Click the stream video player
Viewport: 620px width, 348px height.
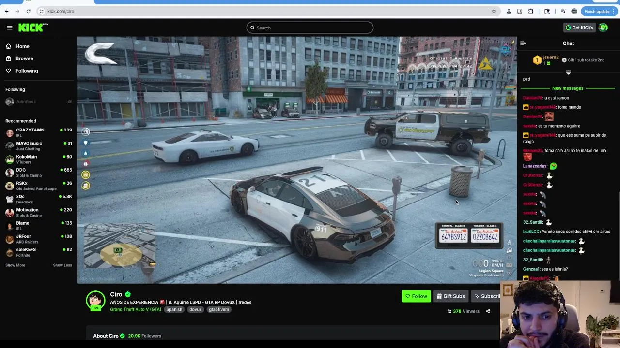297,160
